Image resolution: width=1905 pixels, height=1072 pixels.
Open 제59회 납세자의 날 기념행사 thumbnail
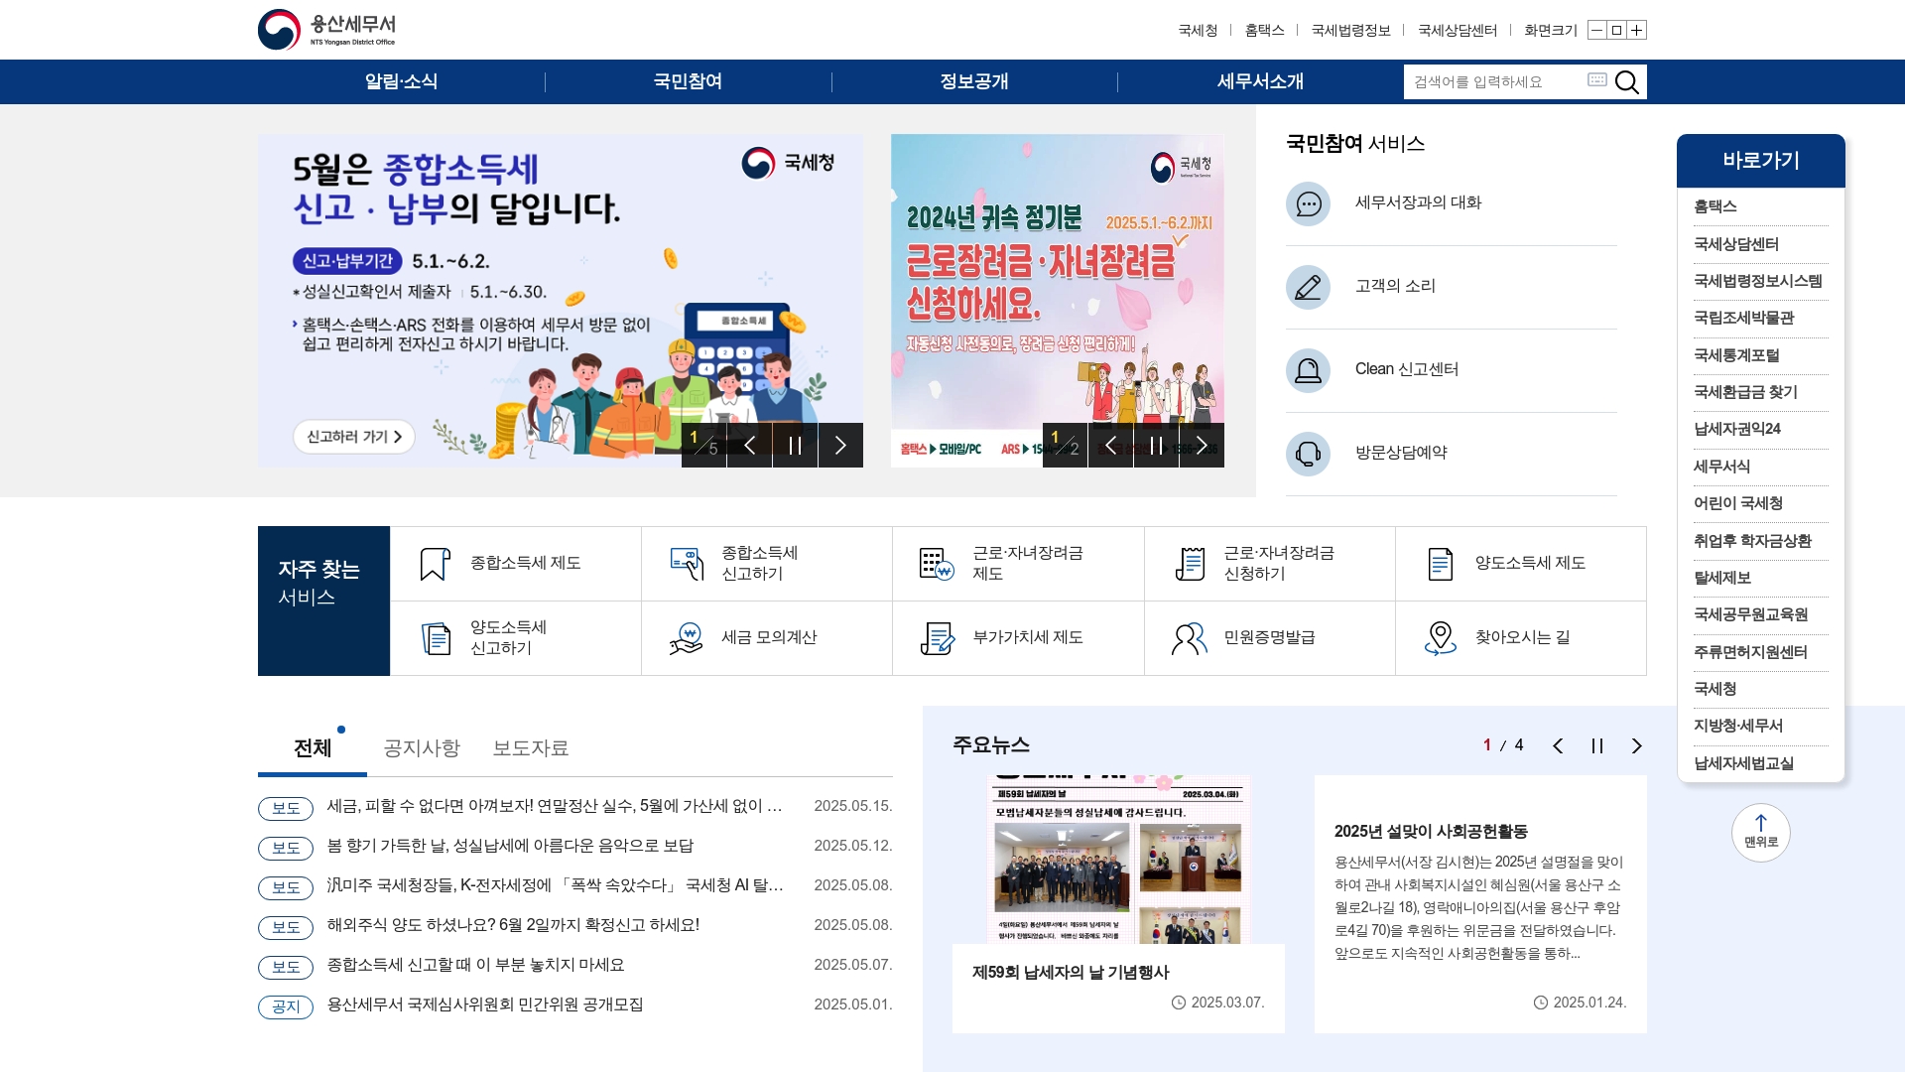[1118, 860]
